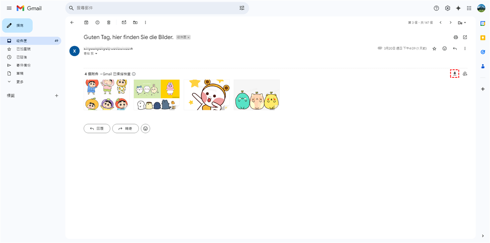The image size is (490, 243).
Task: Open the main menu hamburger icon
Action: tap(9, 8)
